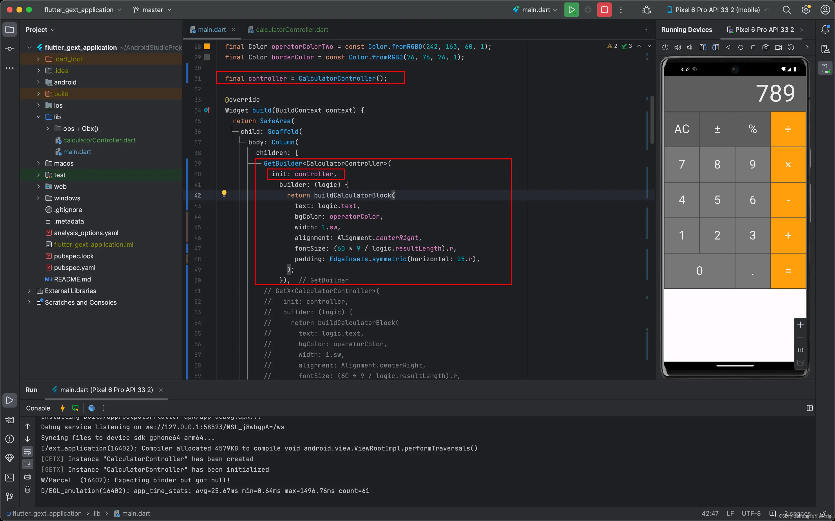Click the orange color swatch in gutter line 28
Image resolution: width=835 pixels, height=521 pixels.
click(x=207, y=46)
